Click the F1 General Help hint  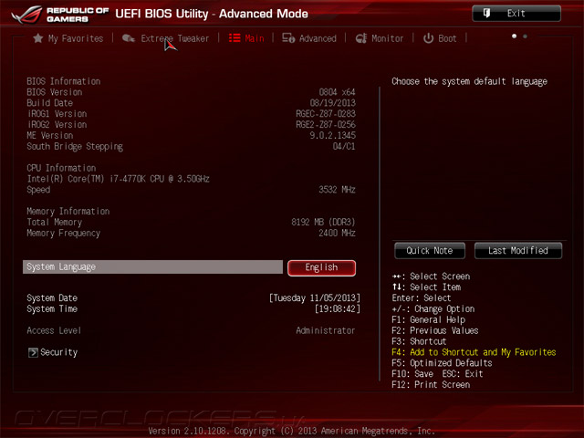[x=428, y=319]
